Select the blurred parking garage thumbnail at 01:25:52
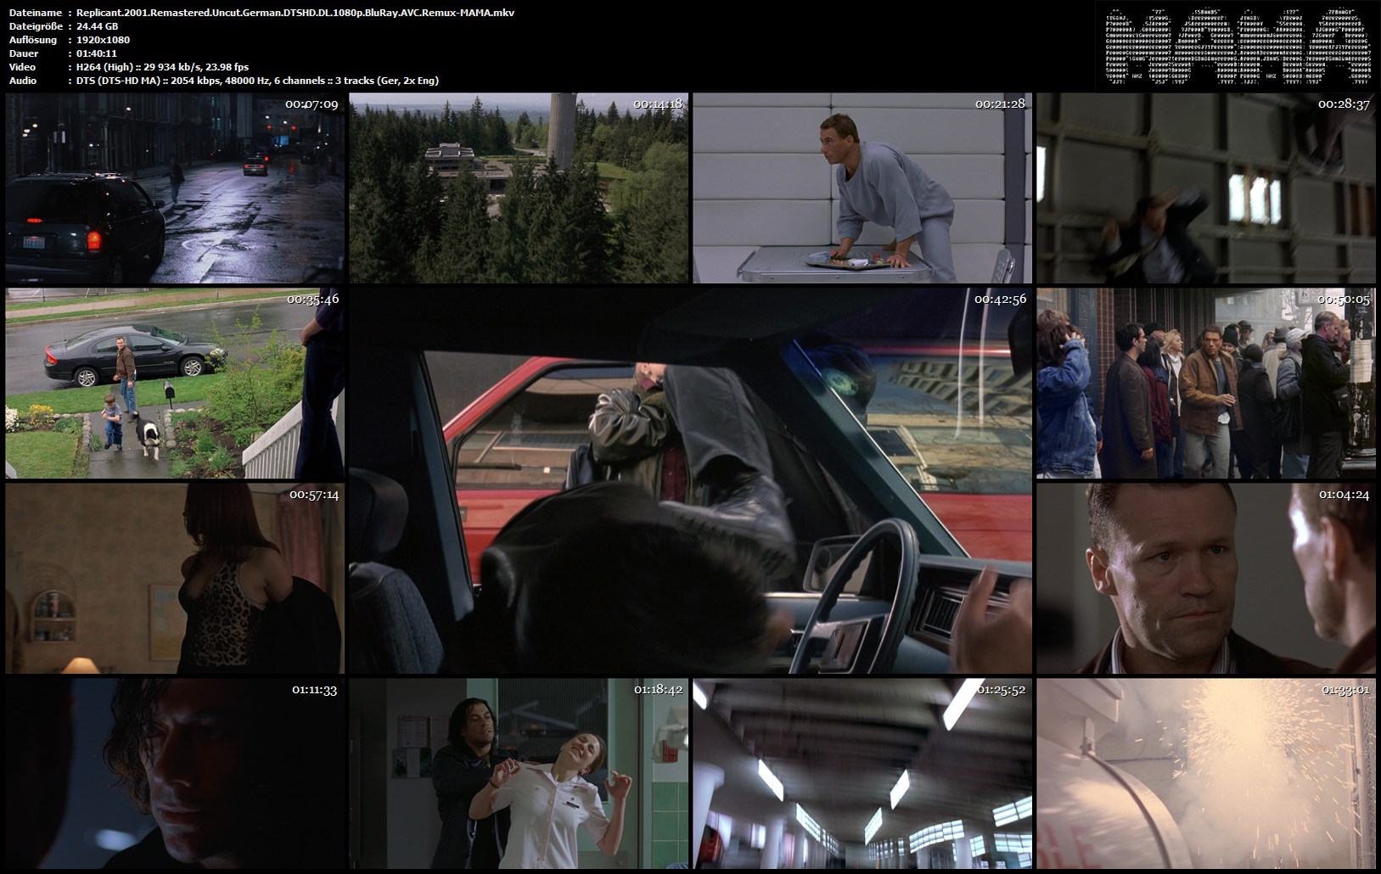 tap(862, 773)
